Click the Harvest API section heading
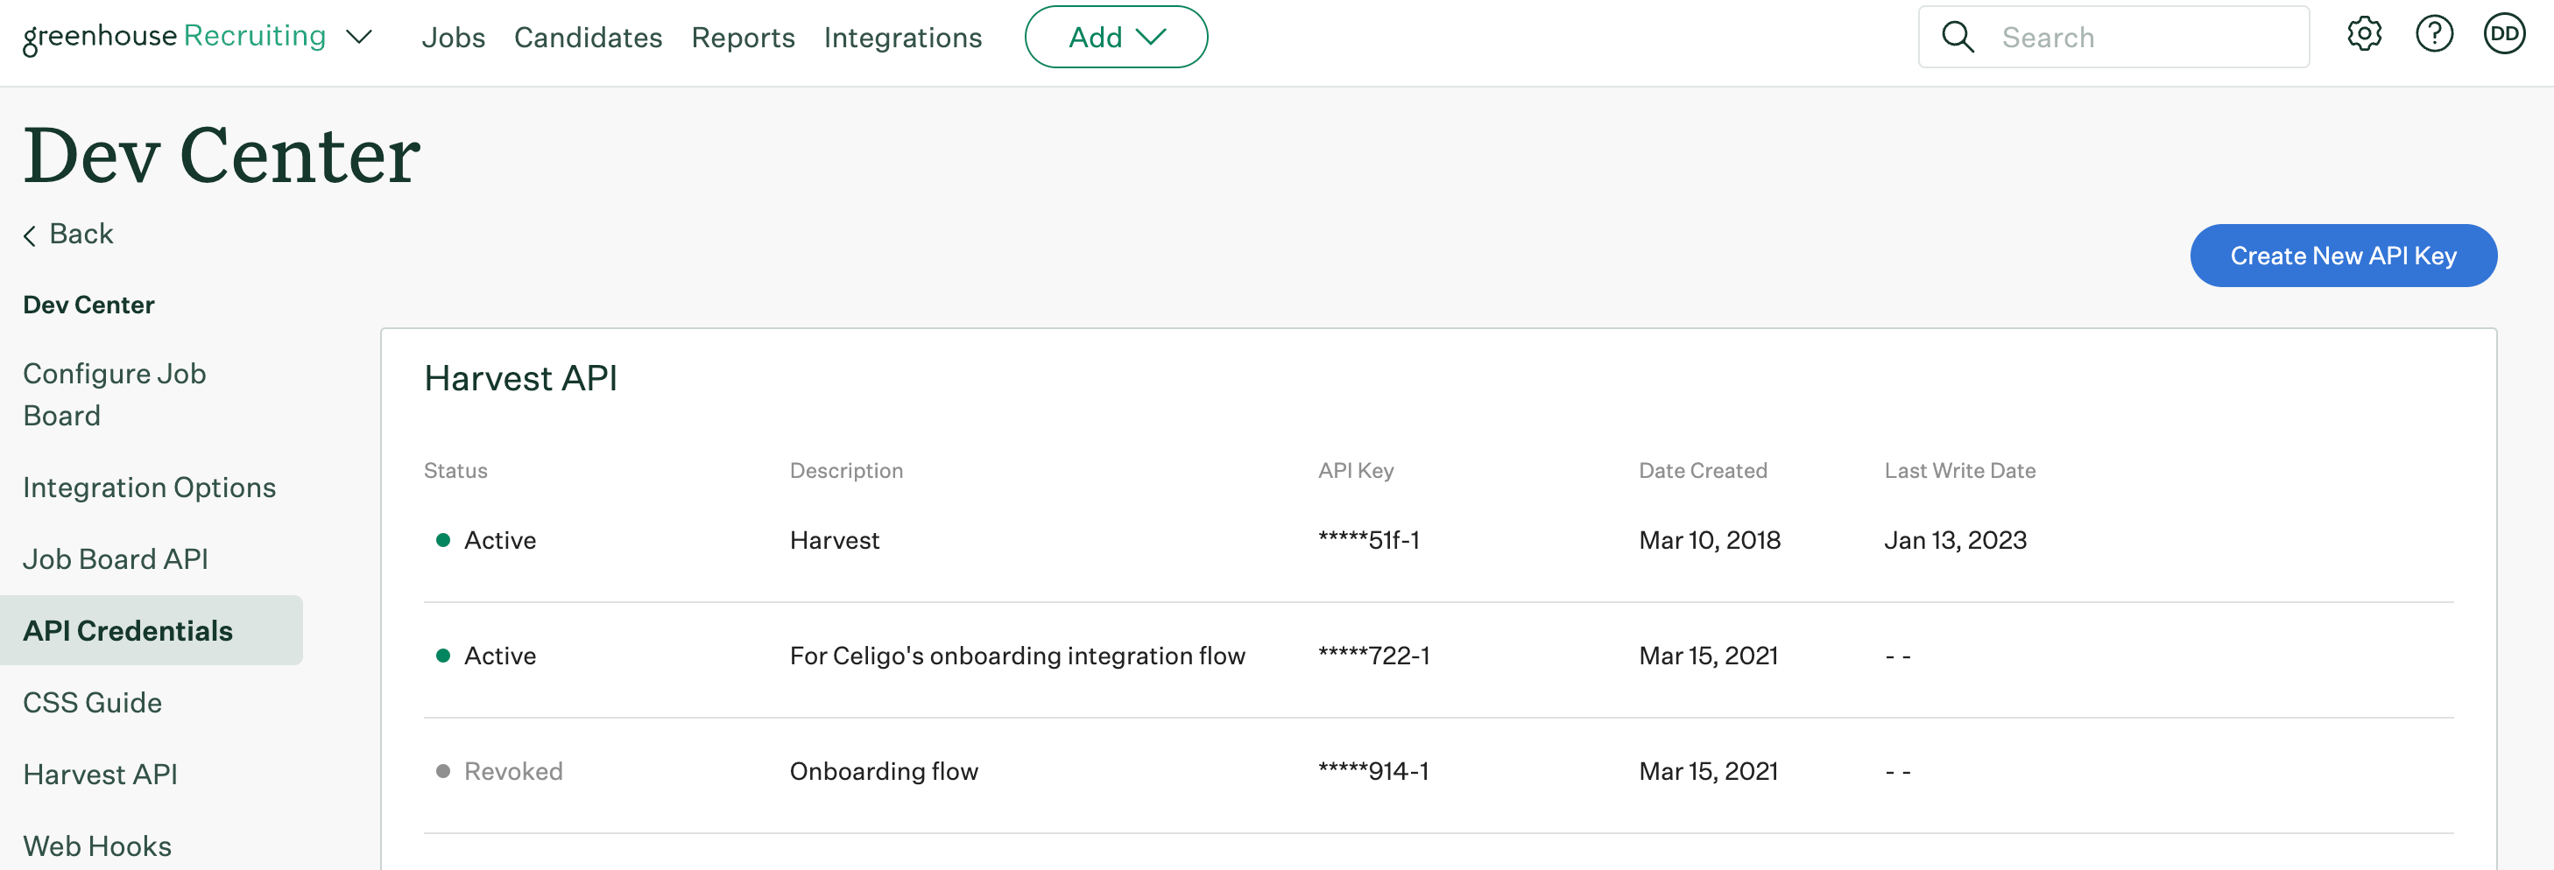2554x870 pixels. coord(520,378)
